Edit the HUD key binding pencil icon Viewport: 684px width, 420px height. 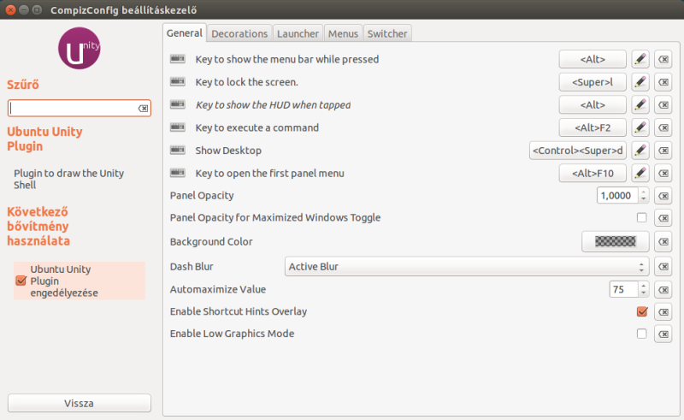click(x=640, y=104)
